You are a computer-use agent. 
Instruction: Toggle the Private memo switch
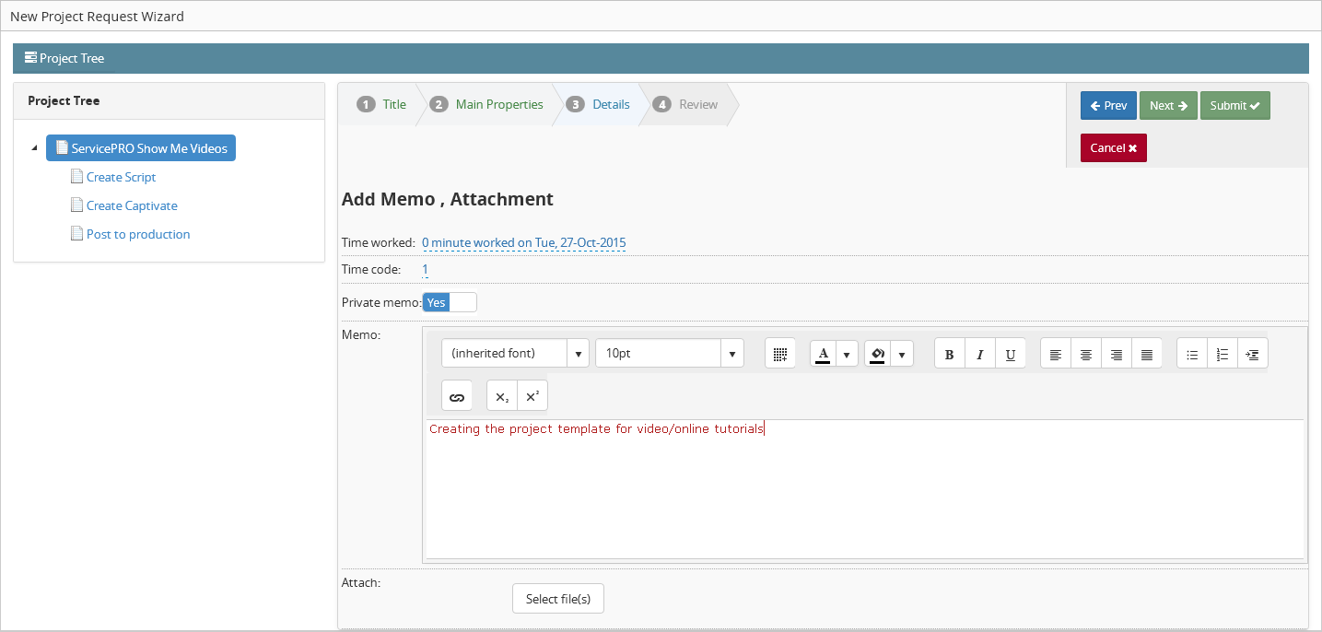[x=450, y=302]
